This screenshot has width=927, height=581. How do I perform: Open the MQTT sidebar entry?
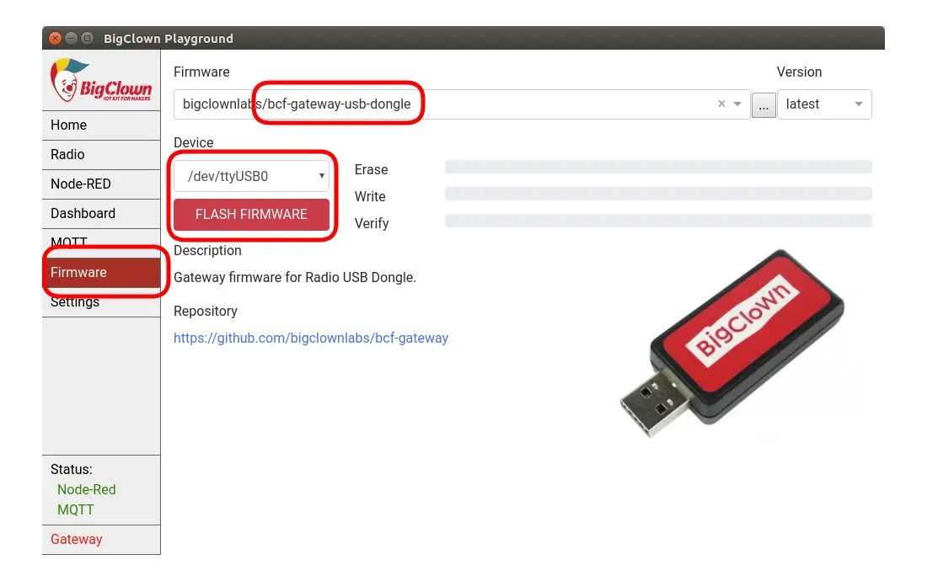coord(101,243)
